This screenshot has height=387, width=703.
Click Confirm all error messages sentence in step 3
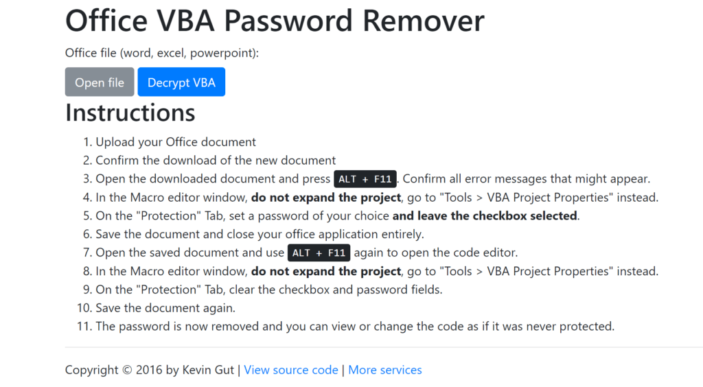tap(526, 179)
